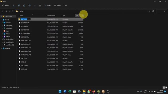This screenshot has height=94, width=168.
Task: Open the See more ellipsis menu
Action: tap(66, 5)
